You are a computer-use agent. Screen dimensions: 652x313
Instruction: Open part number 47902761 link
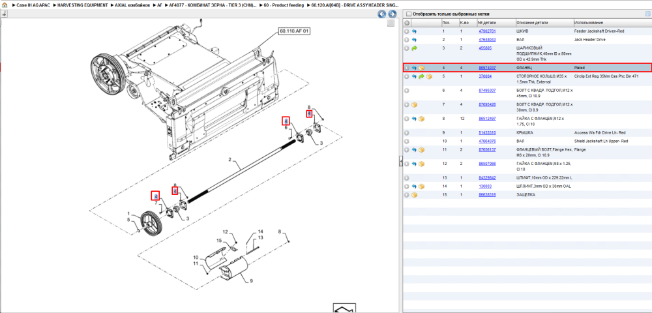point(487,31)
